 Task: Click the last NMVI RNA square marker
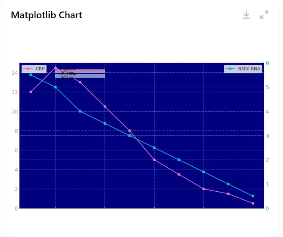click(x=253, y=196)
